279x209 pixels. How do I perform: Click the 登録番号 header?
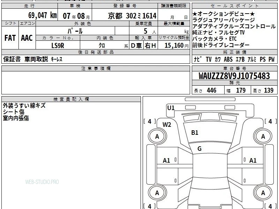point(125,6)
